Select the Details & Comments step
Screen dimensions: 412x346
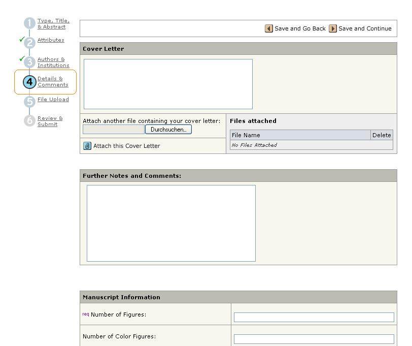[52, 82]
